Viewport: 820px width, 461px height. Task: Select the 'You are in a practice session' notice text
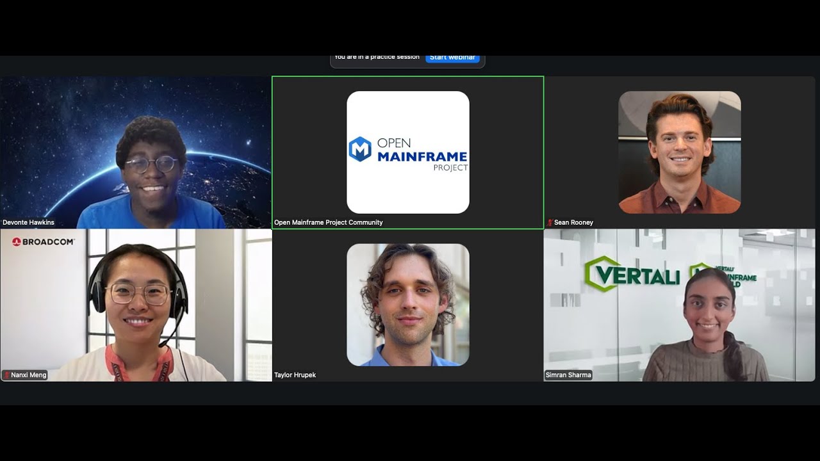tap(377, 57)
